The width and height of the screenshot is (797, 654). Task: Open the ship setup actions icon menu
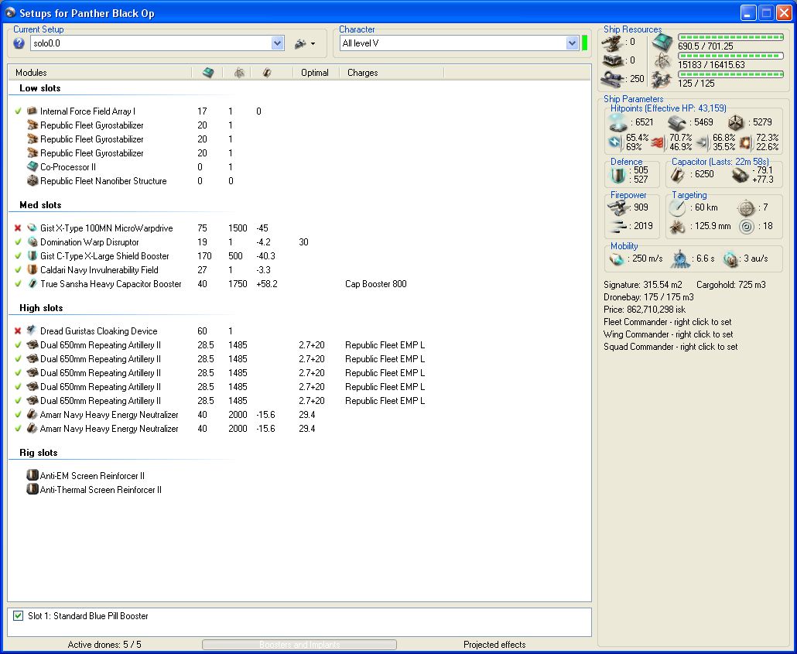click(304, 44)
